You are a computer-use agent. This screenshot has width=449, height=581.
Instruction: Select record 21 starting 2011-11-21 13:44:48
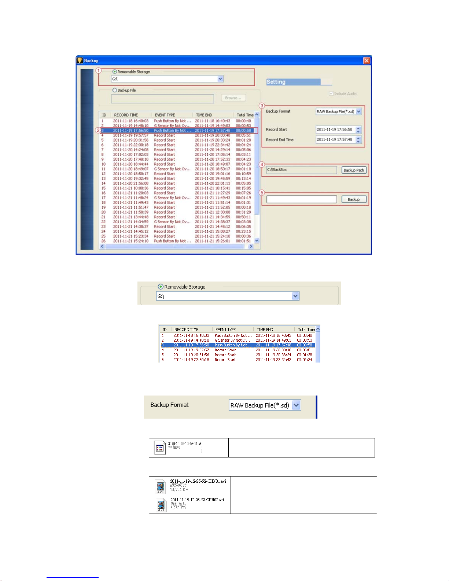(x=177, y=217)
